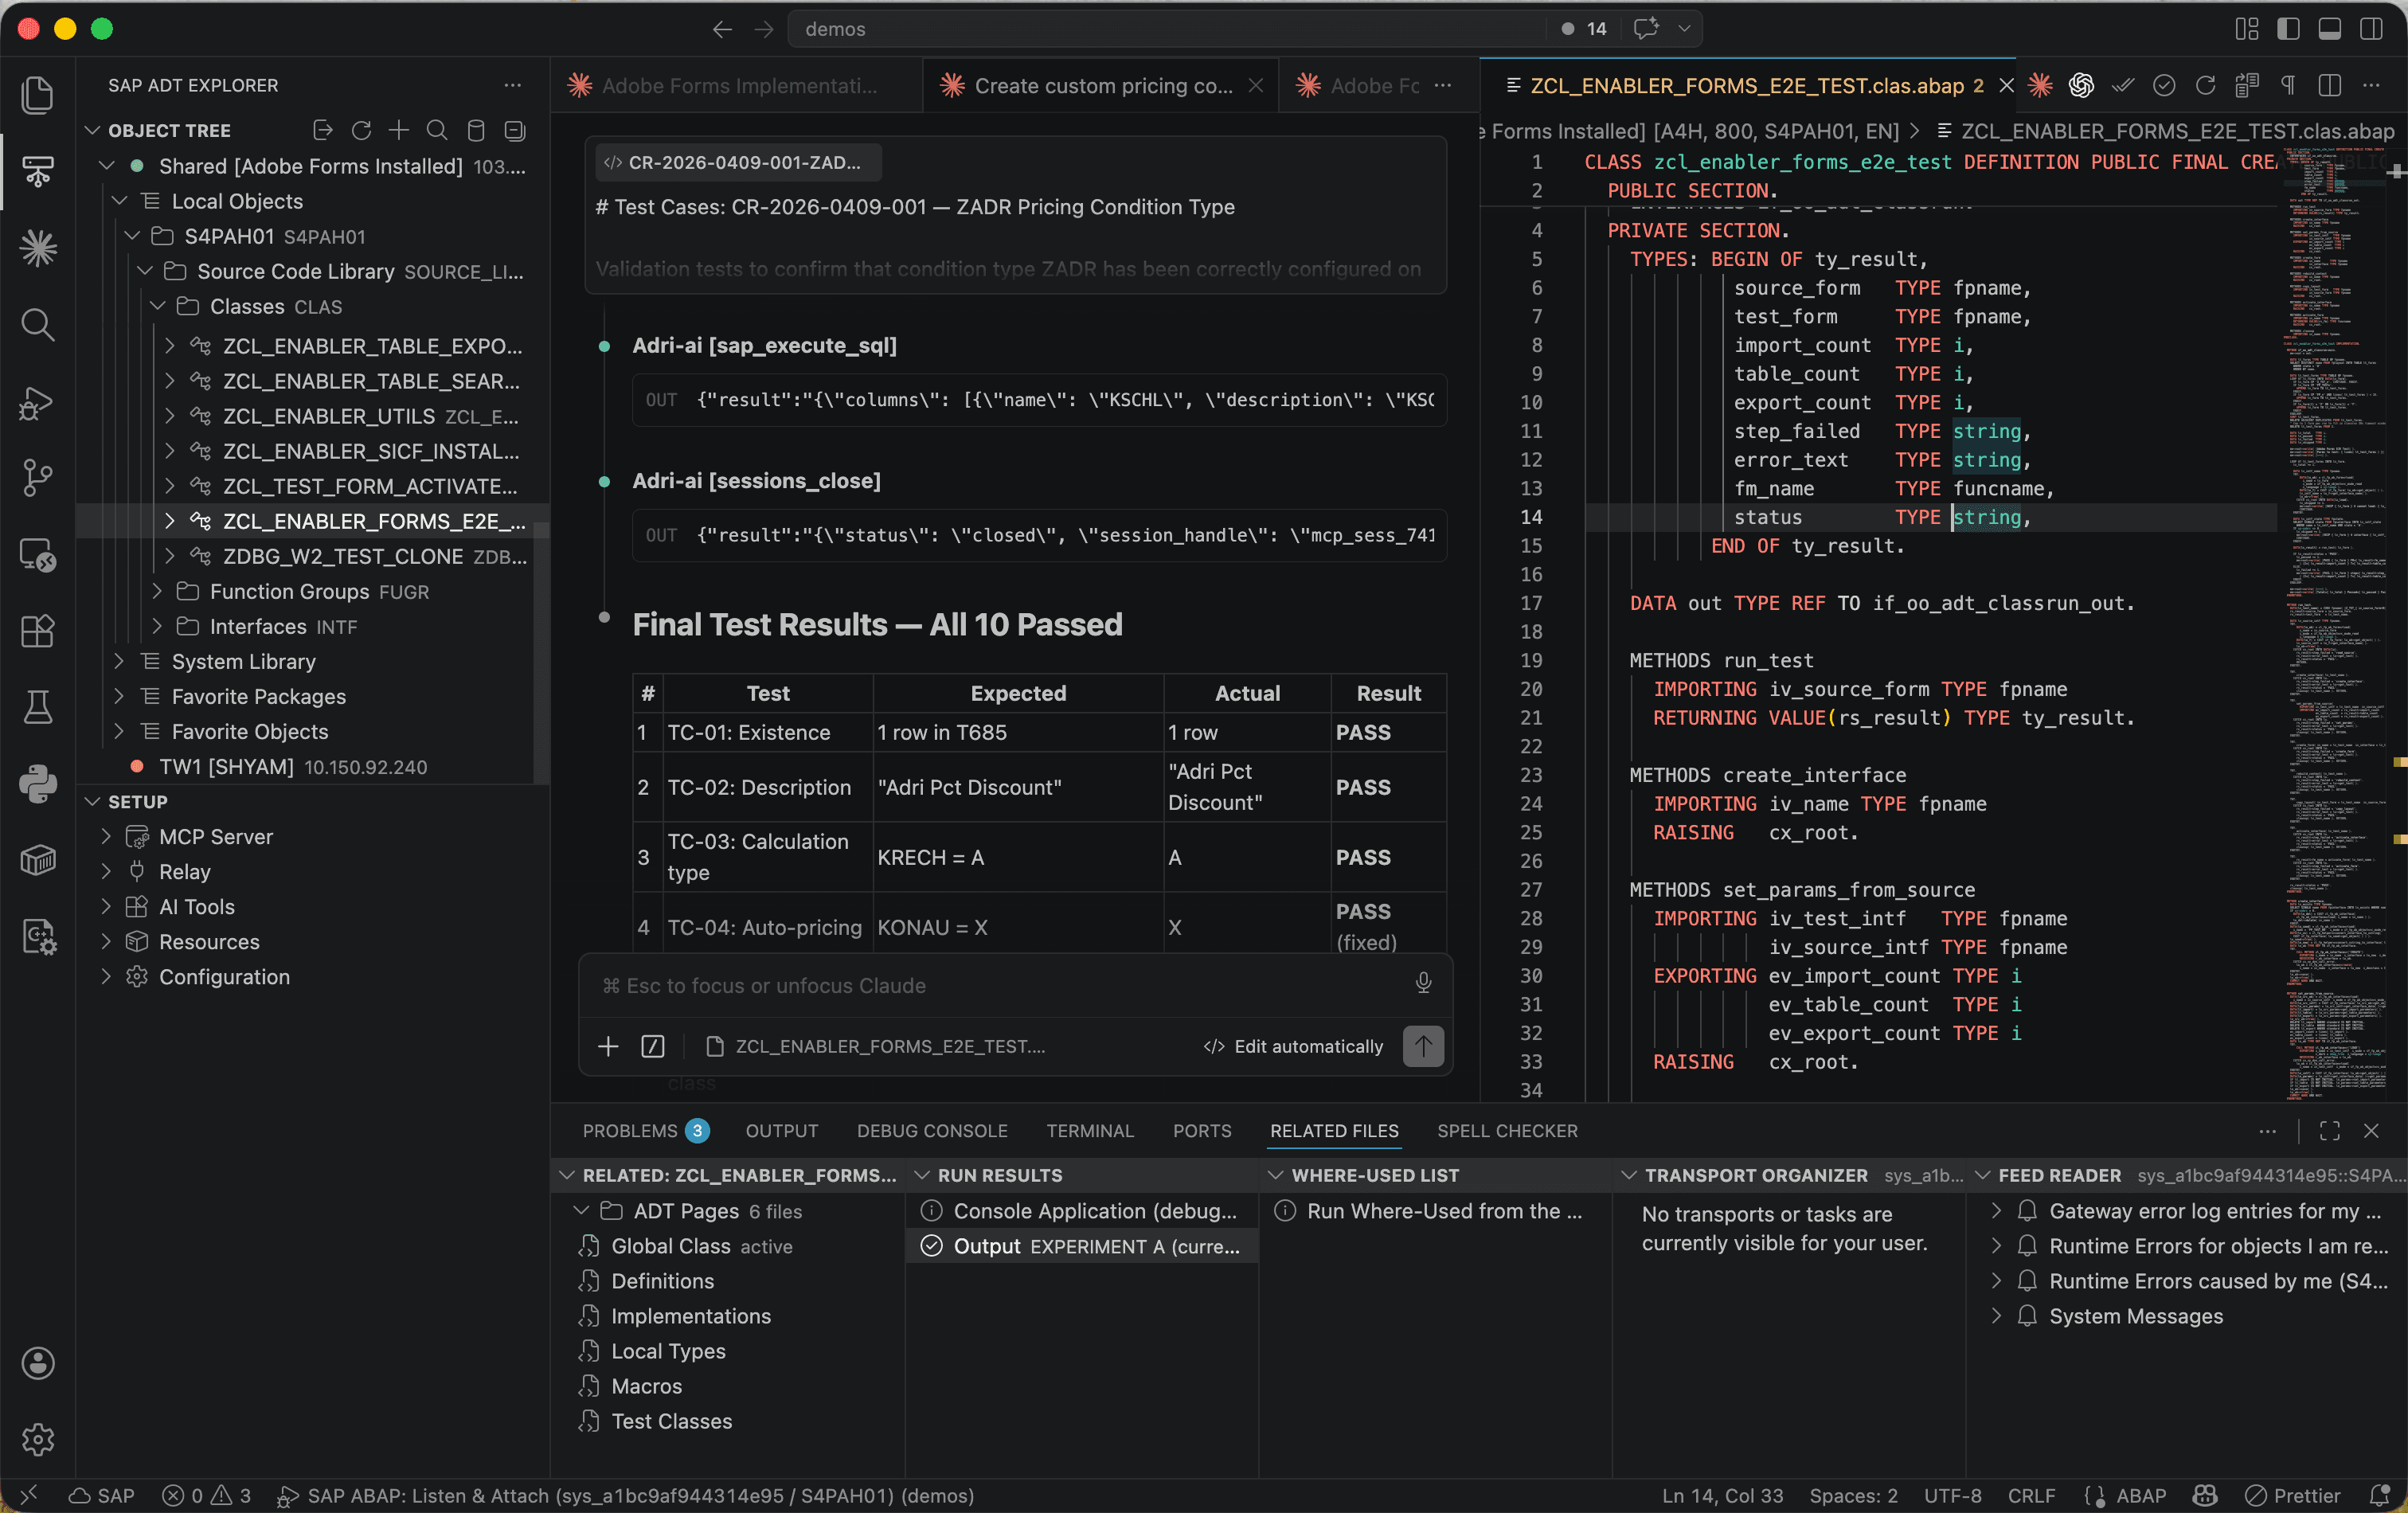Viewport: 2408px width, 1513px height.
Task: Select Output EXPERIMENT A run result
Action: click(1082, 1245)
